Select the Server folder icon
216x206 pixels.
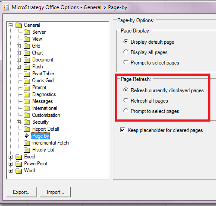tap(27, 32)
